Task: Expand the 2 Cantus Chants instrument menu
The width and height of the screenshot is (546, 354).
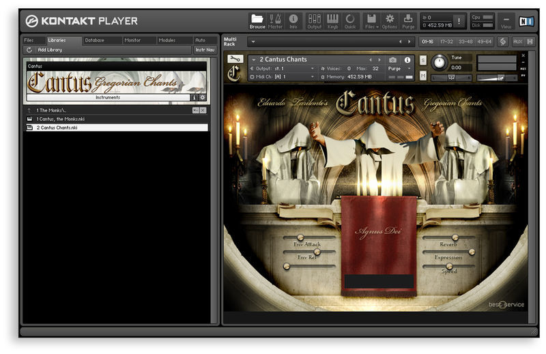Action: click(254, 59)
